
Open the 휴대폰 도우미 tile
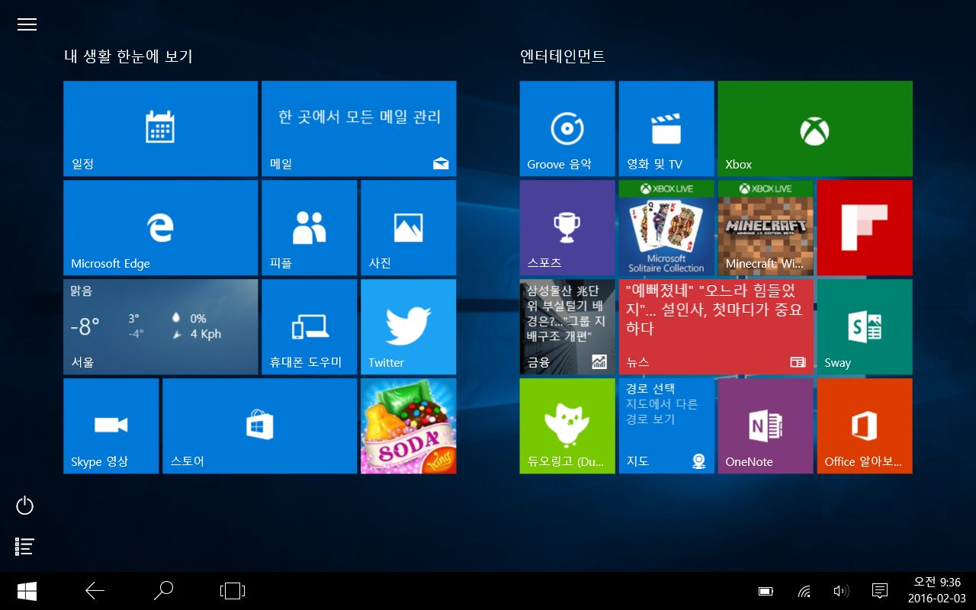click(309, 326)
